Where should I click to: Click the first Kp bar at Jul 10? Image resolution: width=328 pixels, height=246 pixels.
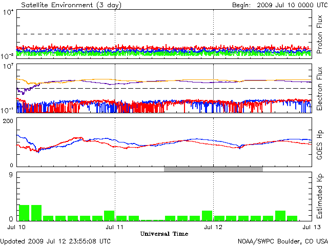coord(24,213)
